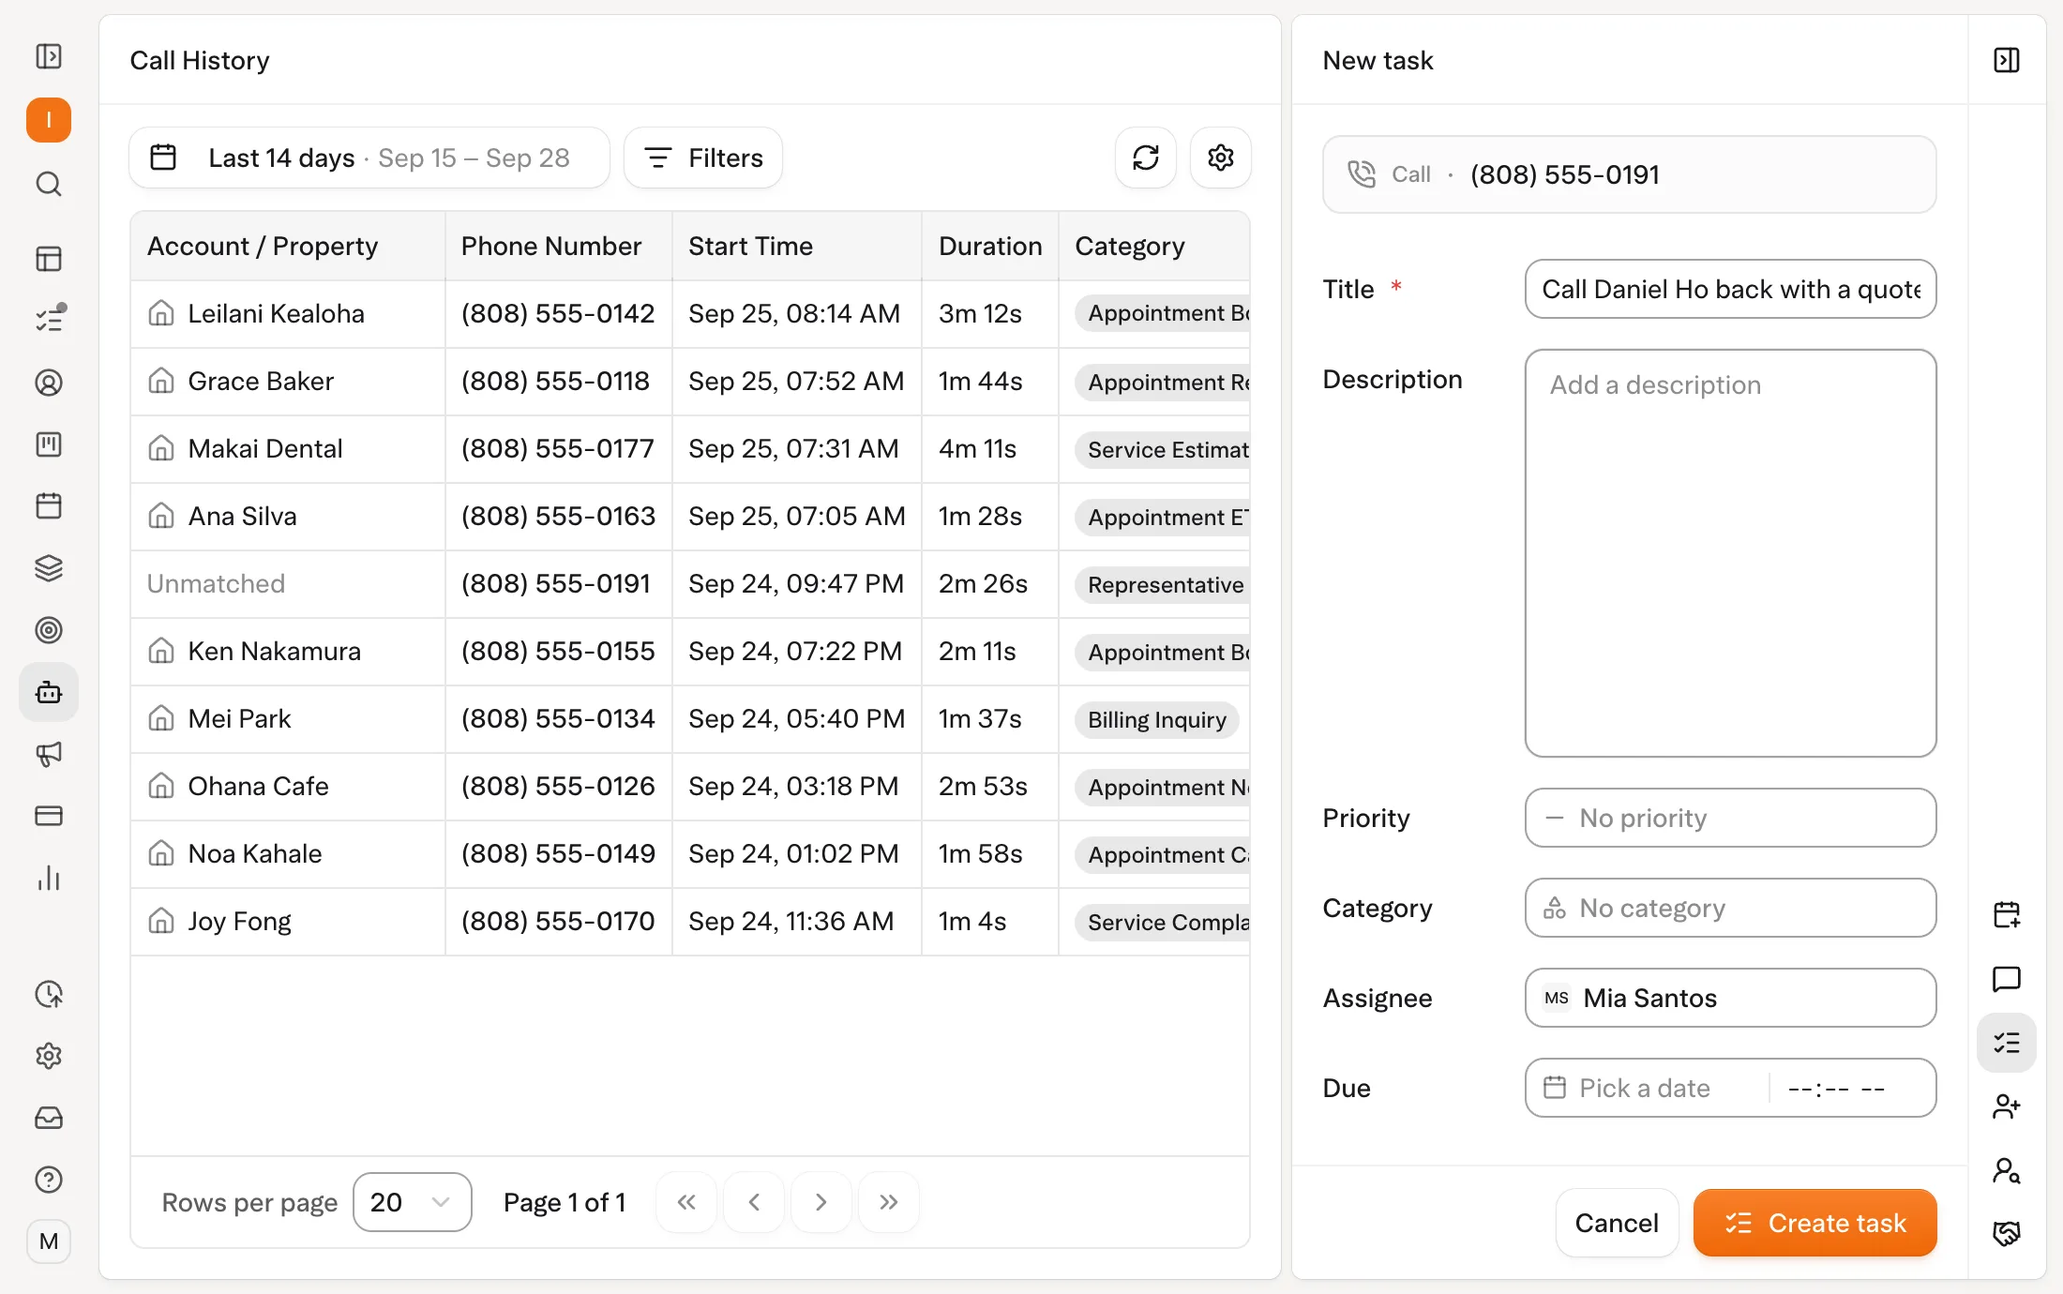Open the add calendar event icon in right rail

tap(2007, 914)
